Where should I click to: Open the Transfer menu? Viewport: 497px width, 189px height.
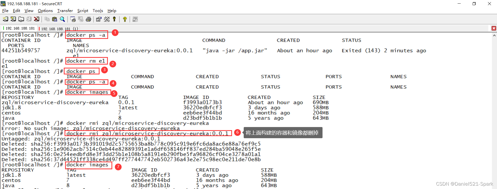click(x=65, y=11)
